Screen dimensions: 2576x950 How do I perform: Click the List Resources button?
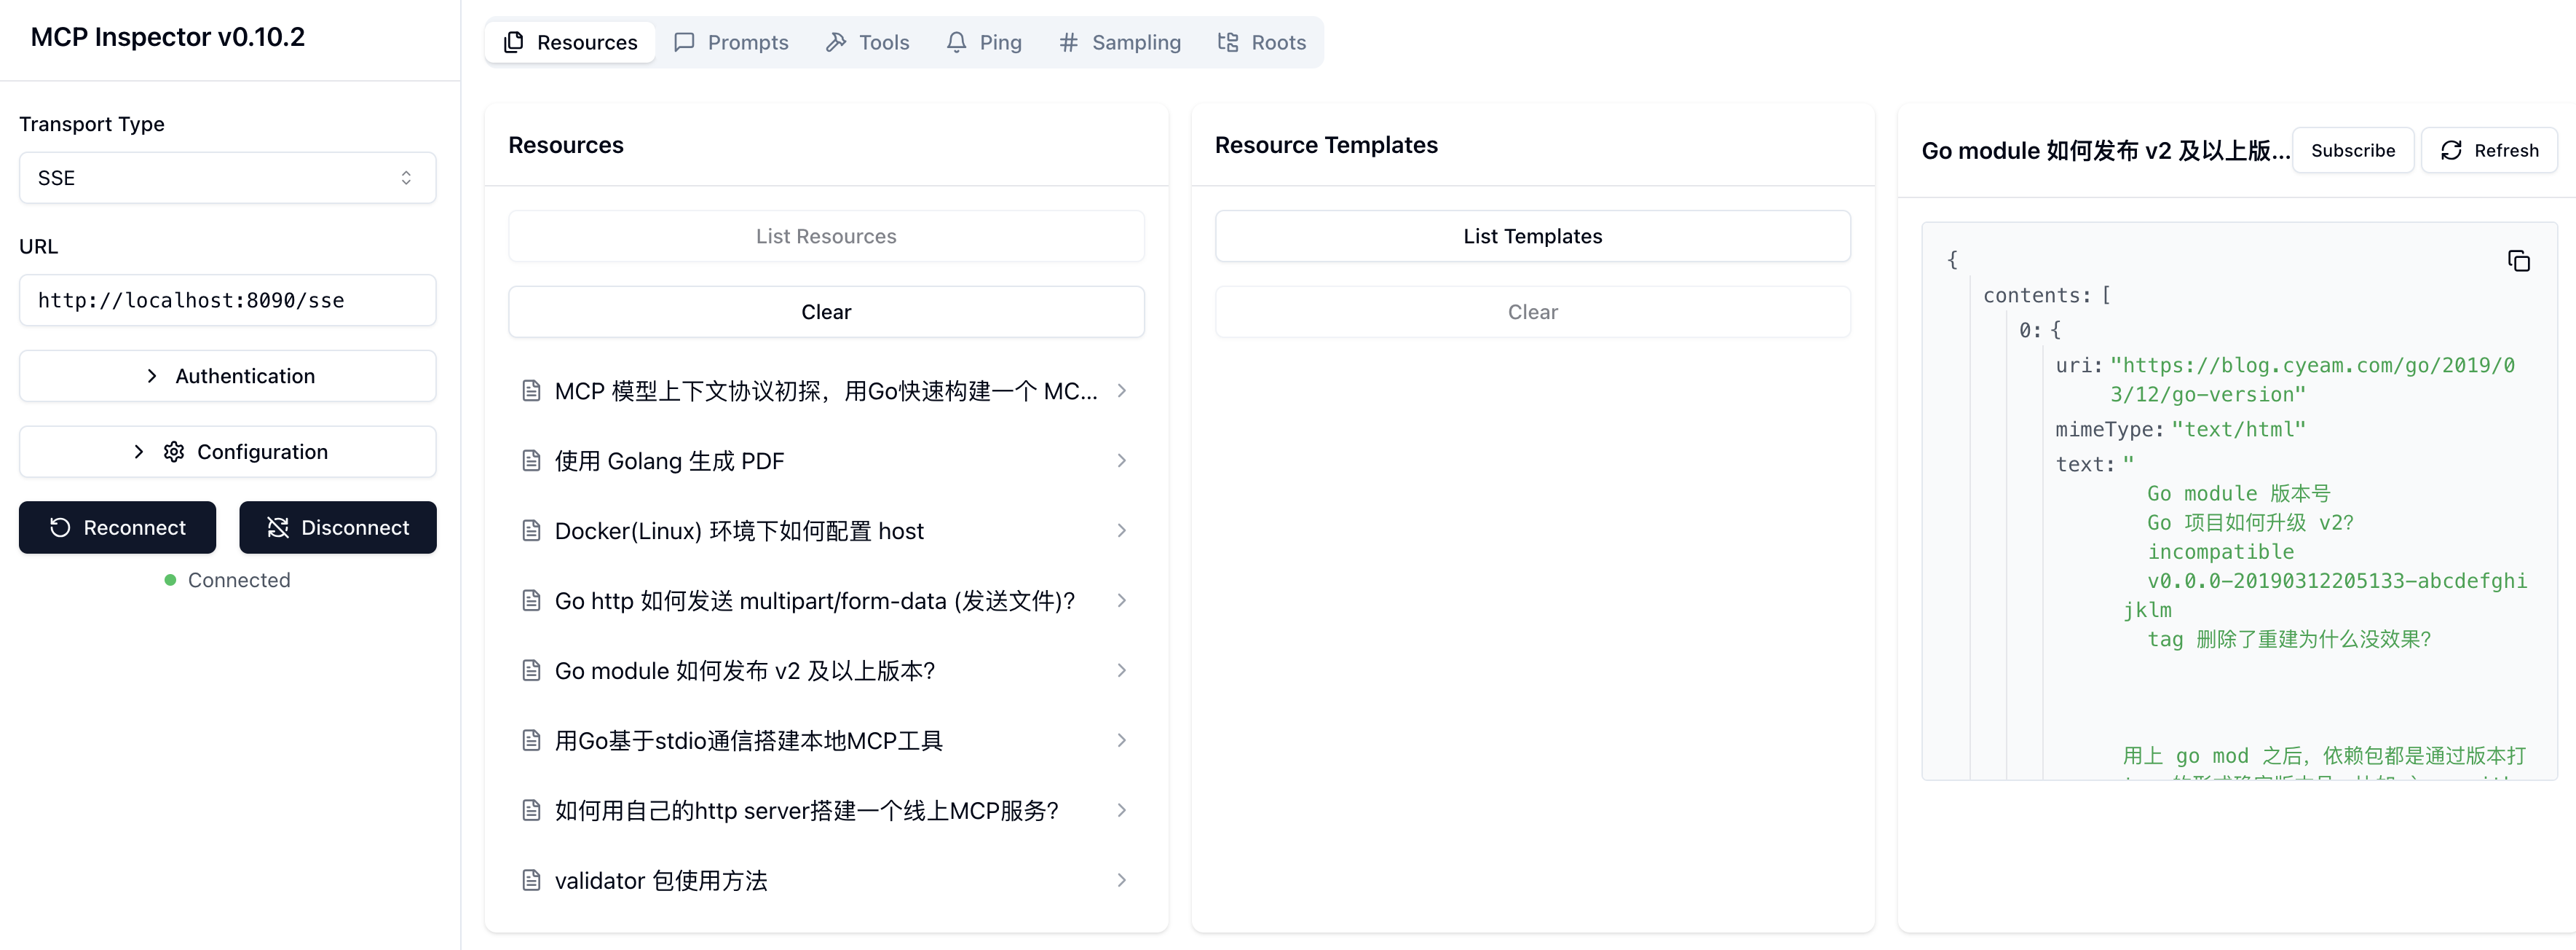pyautogui.click(x=826, y=236)
